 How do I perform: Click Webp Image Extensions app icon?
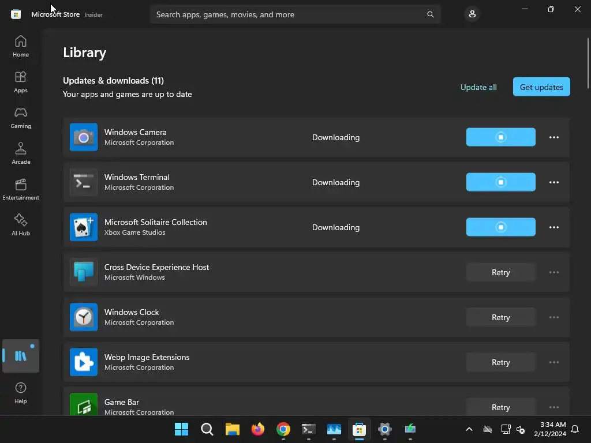pyautogui.click(x=84, y=362)
